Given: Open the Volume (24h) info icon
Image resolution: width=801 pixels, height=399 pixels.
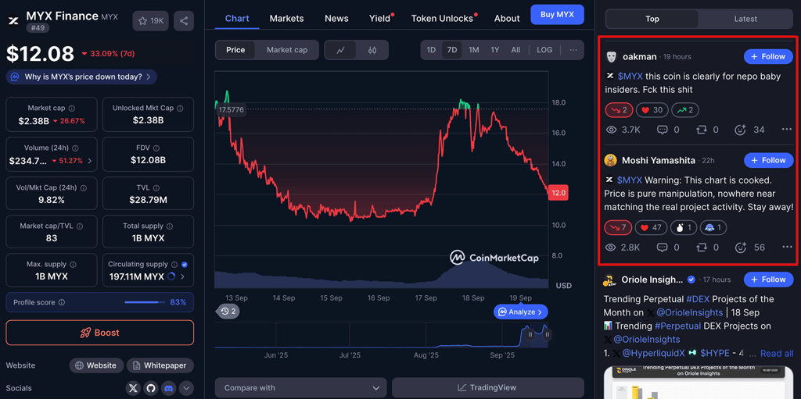Looking at the screenshot, I should 75,148.
